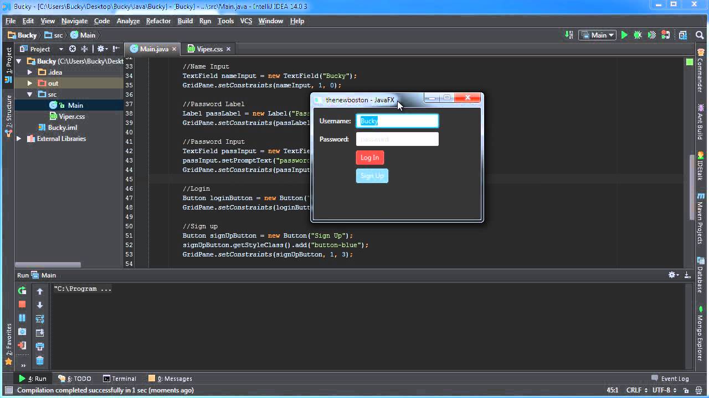Open the Structure side tool window
This screenshot has height=398, width=709.
click(x=8, y=116)
